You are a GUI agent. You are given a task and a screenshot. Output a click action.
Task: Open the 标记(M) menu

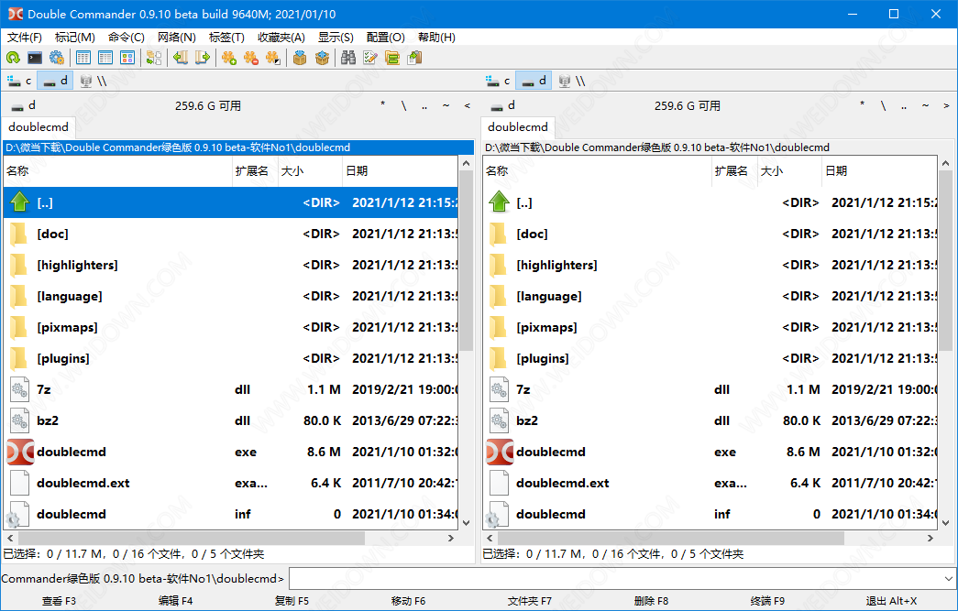(x=74, y=38)
